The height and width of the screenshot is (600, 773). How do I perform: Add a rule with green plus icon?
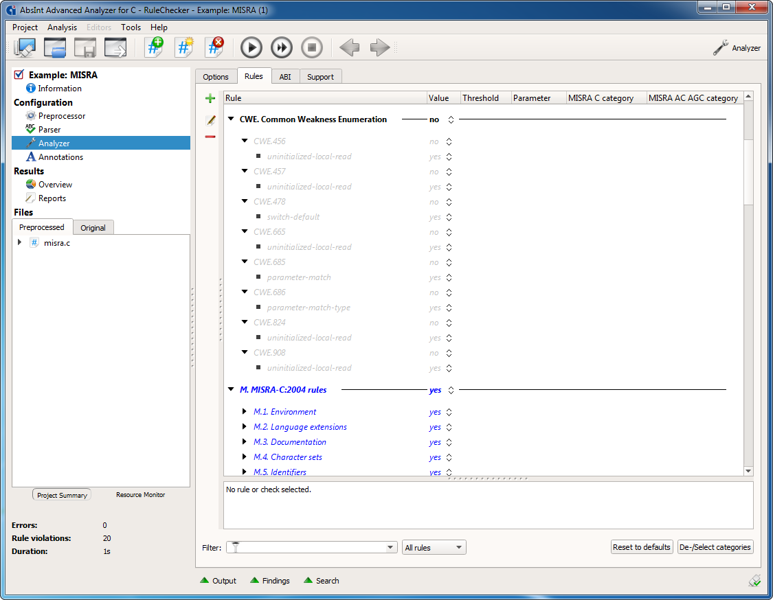210,99
